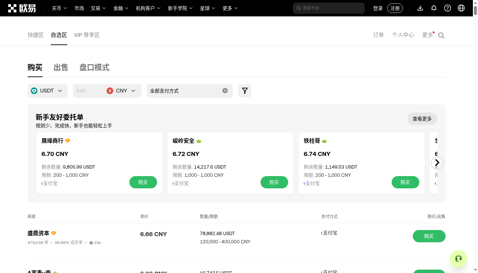The width and height of the screenshot is (478, 273).
Task: Click the CNY yuan currency icon
Action: click(x=110, y=91)
